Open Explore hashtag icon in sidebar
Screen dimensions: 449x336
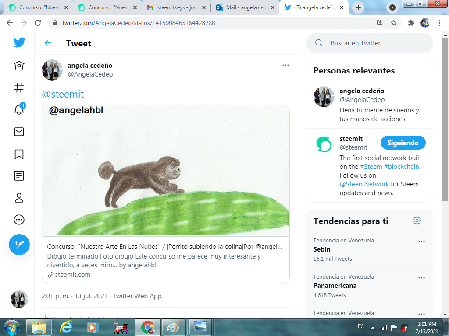19,87
